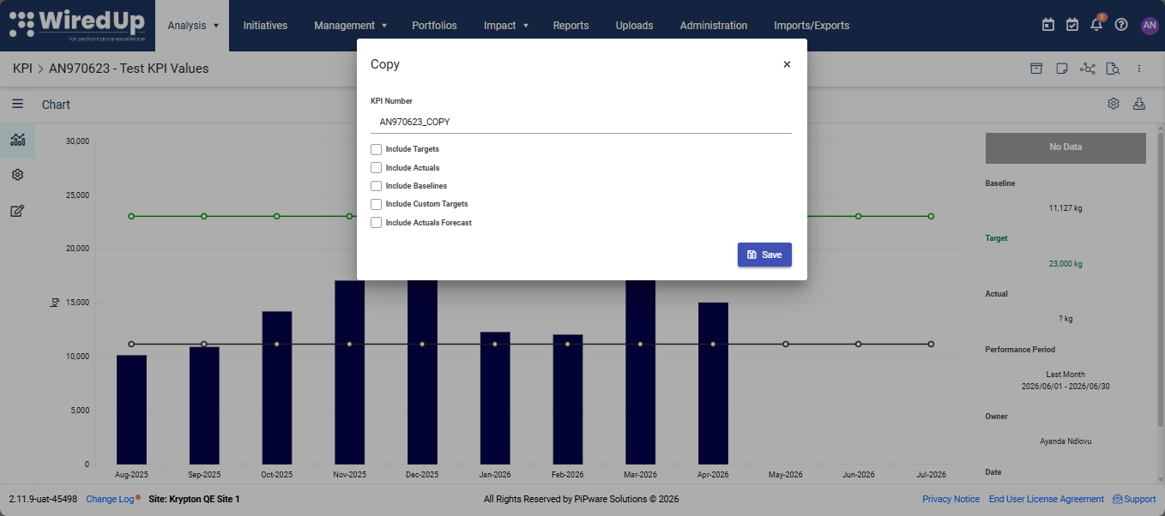Expand the Management dropdown menu
Screen dimensions: 1165x516
pos(350,26)
